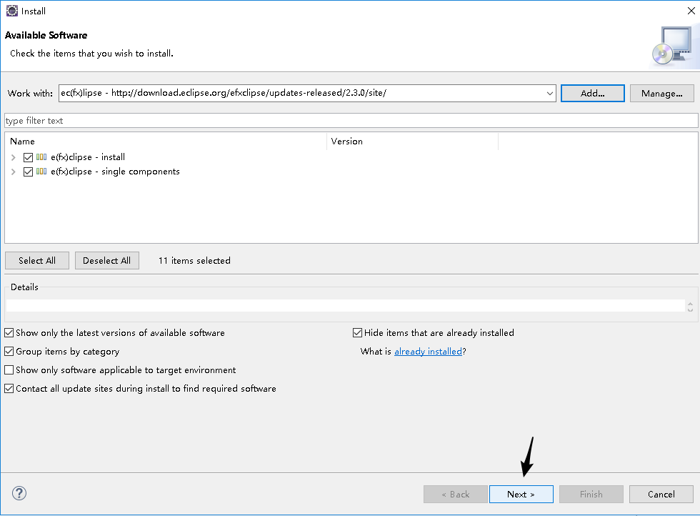This screenshot has height=516, width=700.
Task: Open the Work with dropdown arrow
Action: pos(549,94)
